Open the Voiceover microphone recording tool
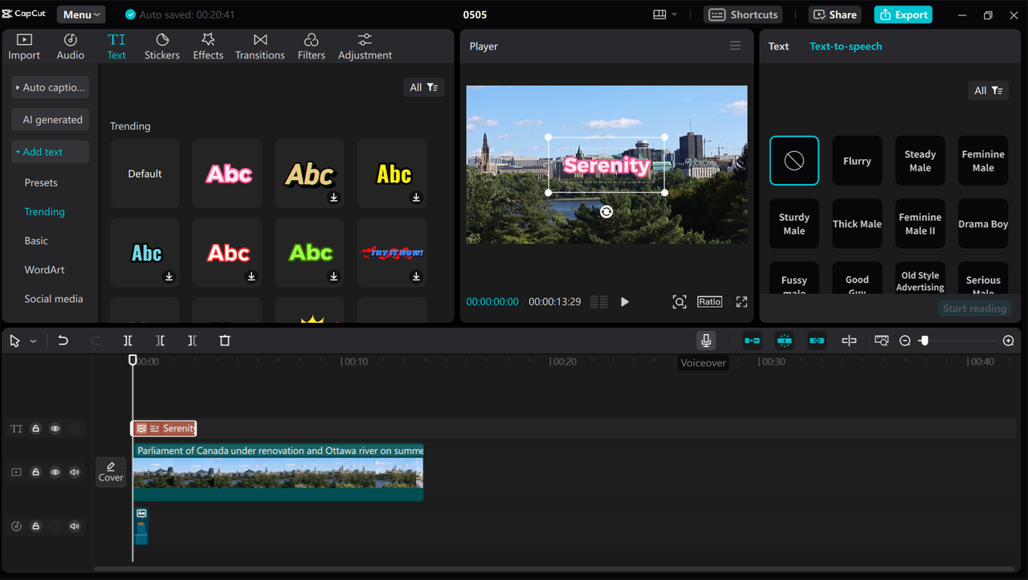This screenshot has width=1028, height=580. click(706, 340)
